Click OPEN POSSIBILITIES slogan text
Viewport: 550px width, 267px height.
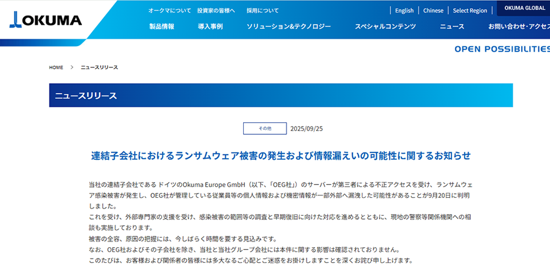(x=502, y=49)
